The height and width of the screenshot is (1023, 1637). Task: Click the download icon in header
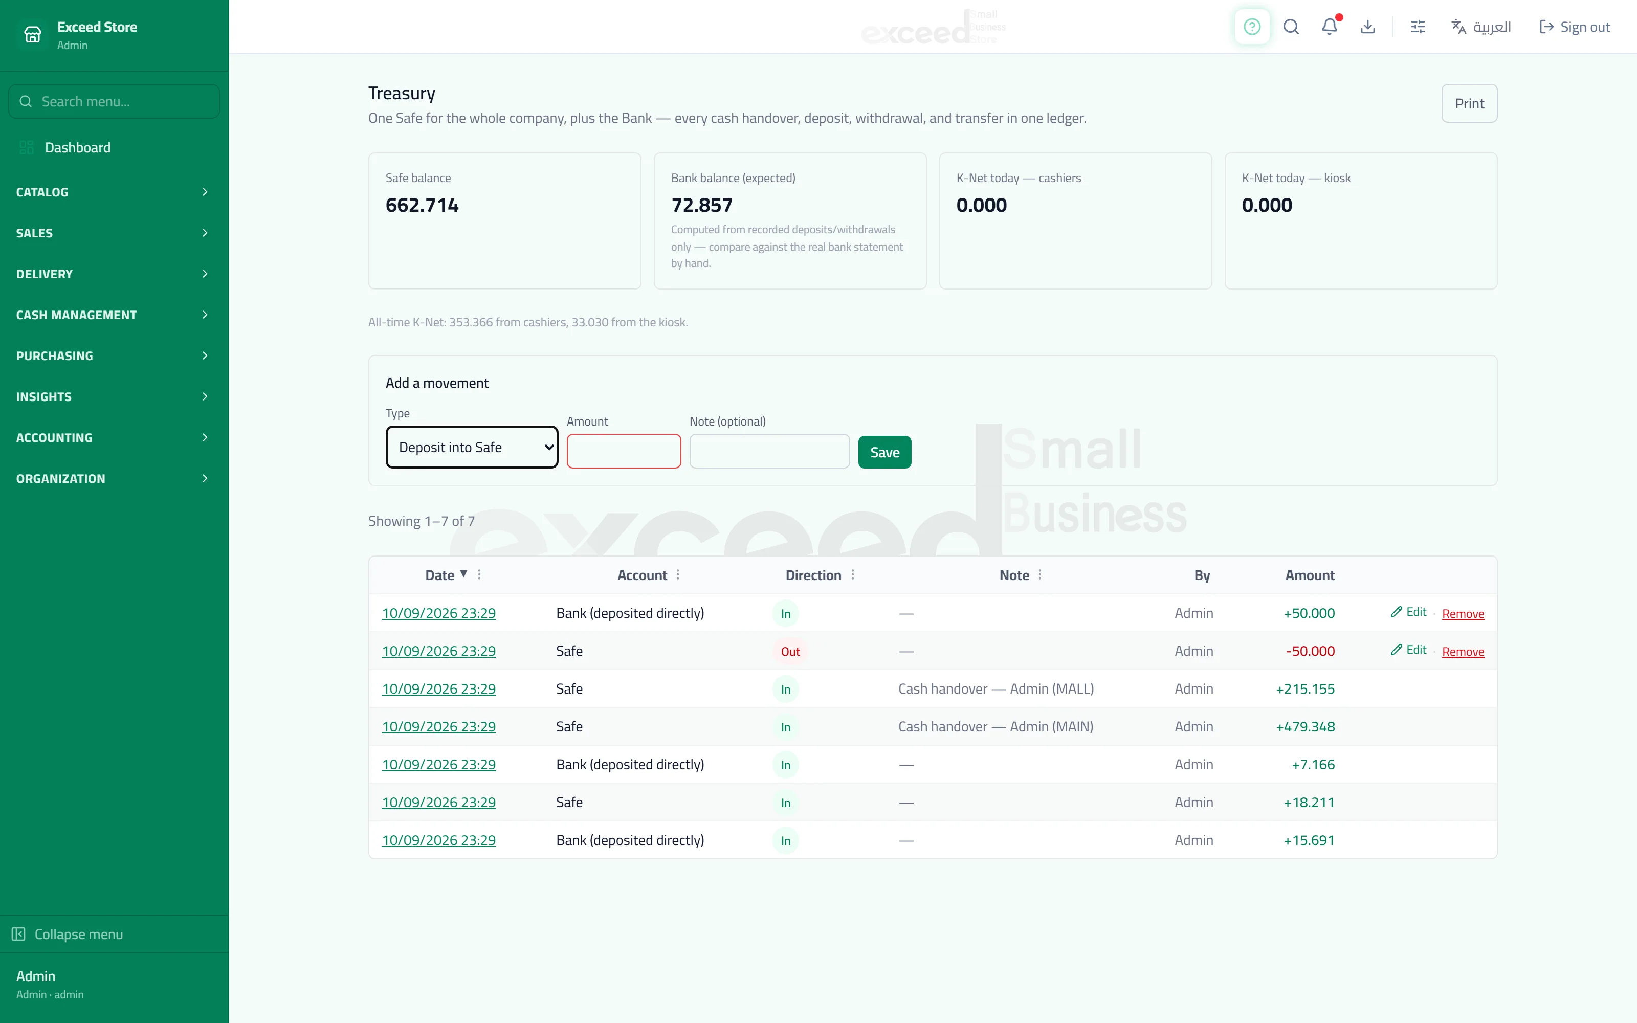[x=1368, y=27]
